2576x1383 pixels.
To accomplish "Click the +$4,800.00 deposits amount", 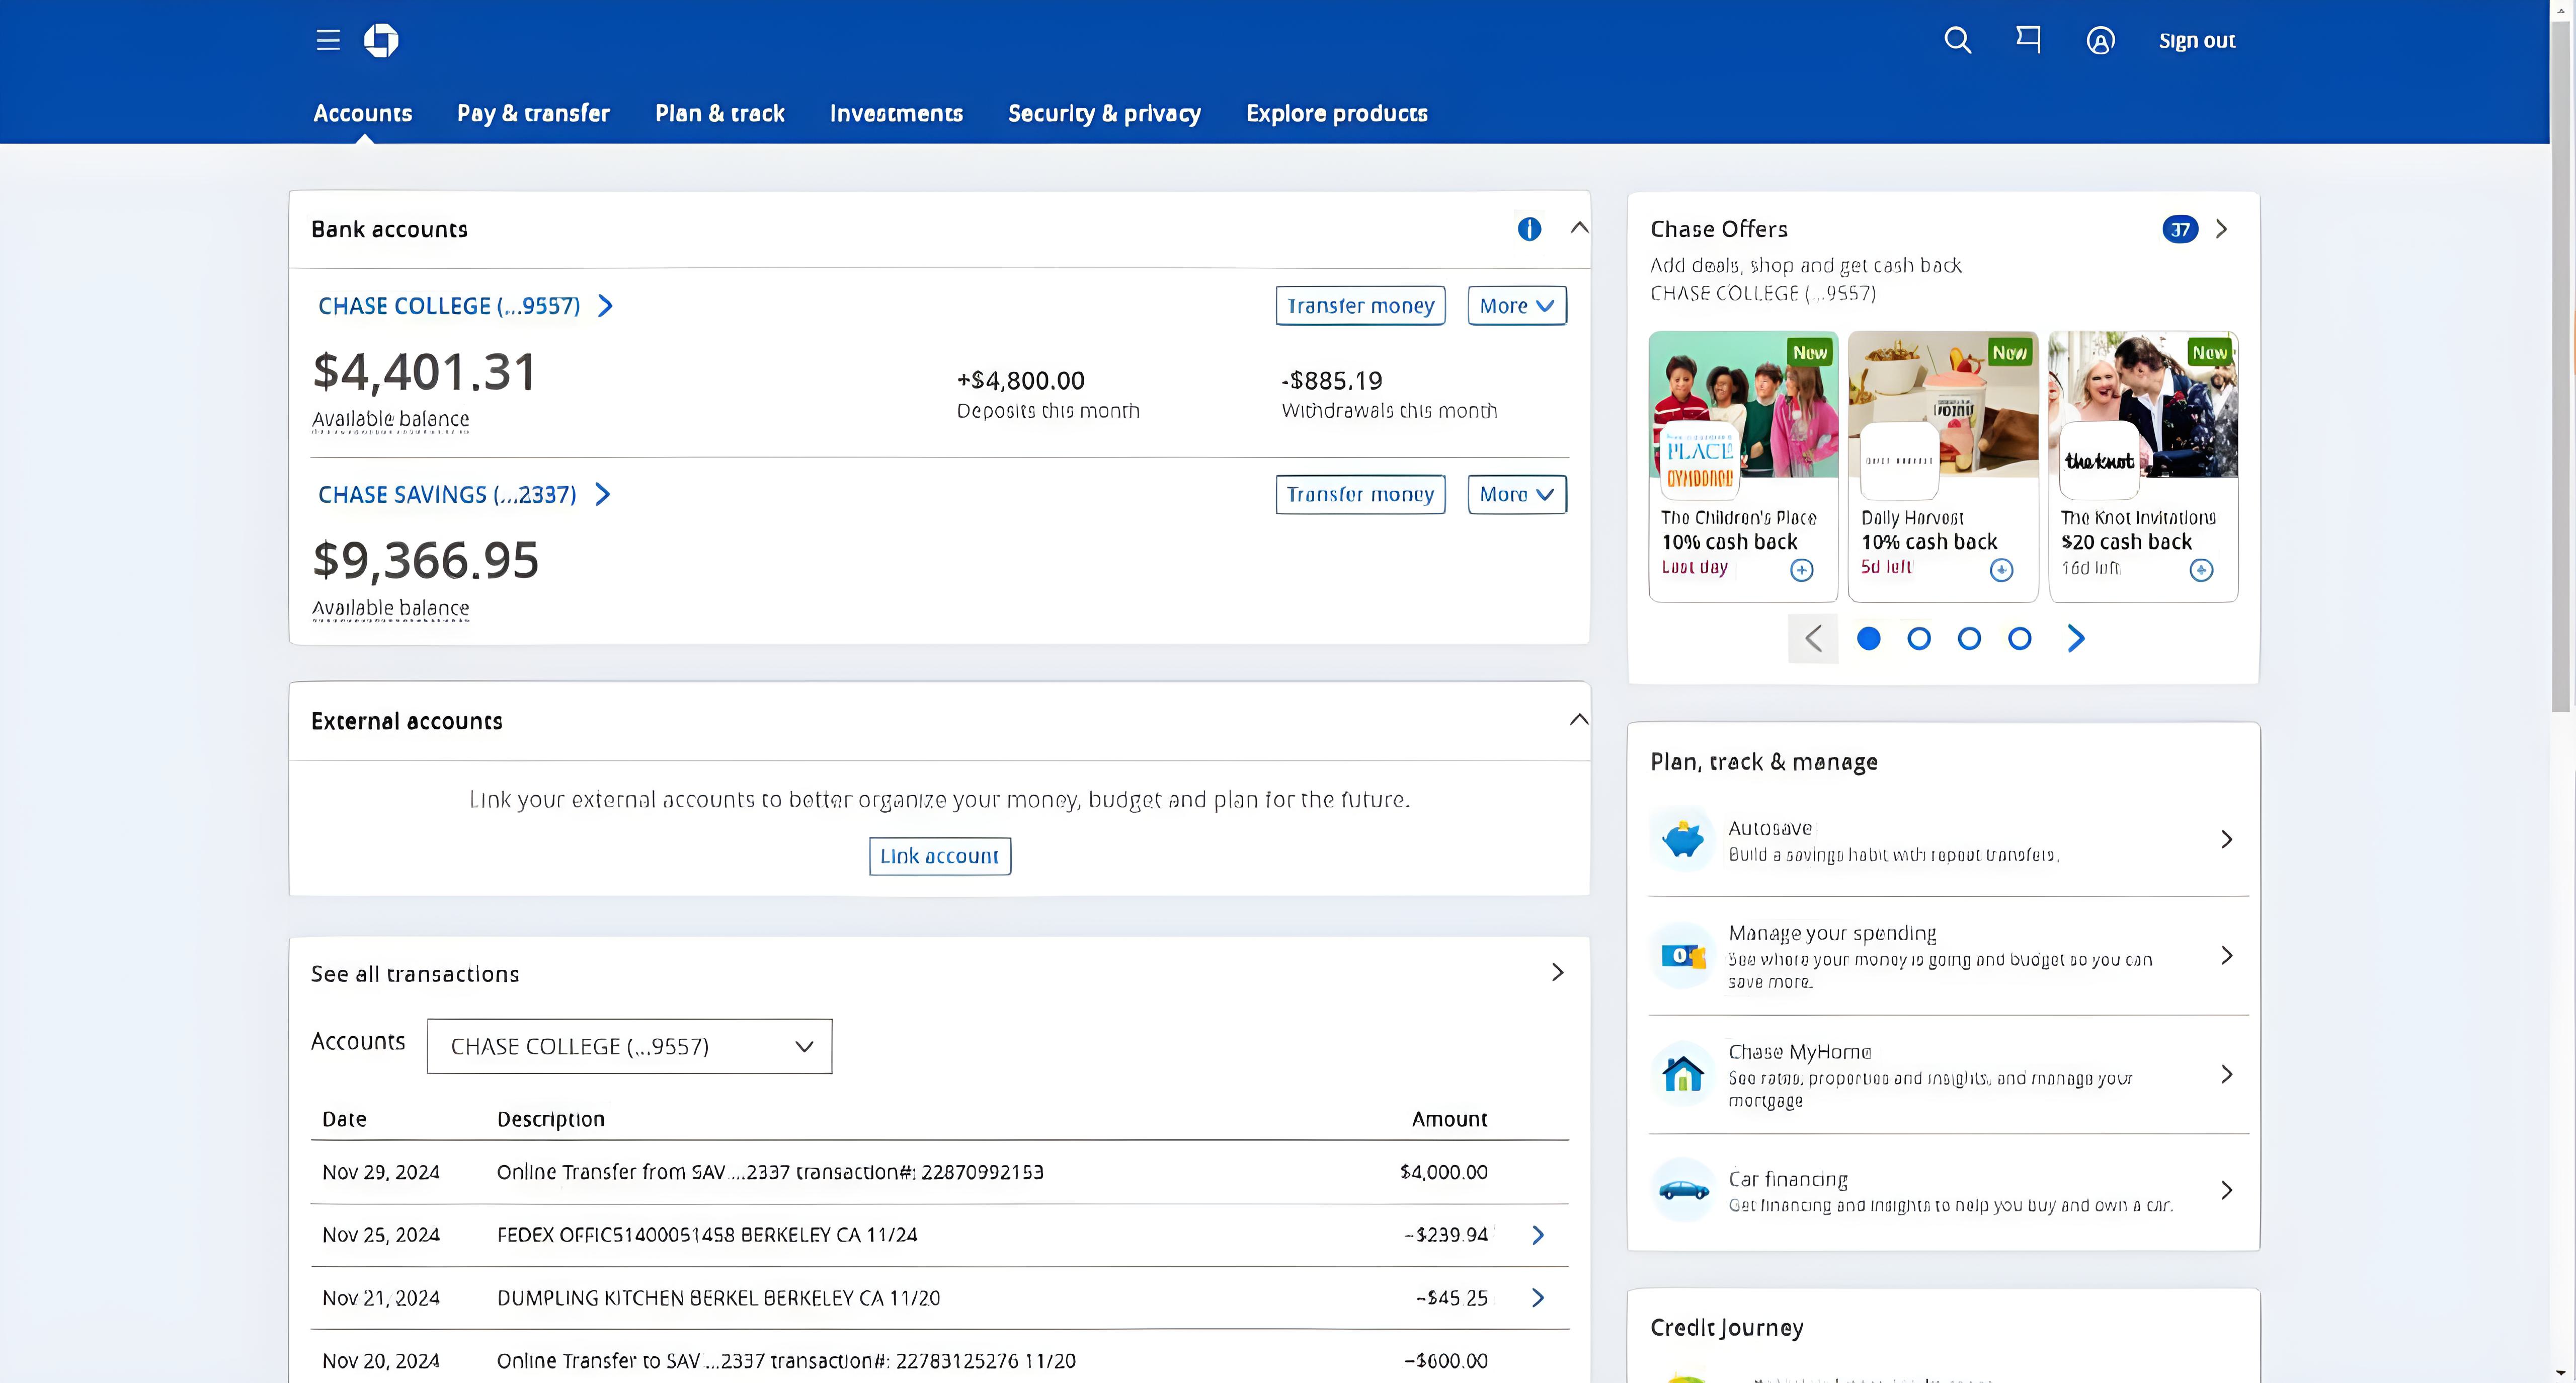I will point(1020,381).
